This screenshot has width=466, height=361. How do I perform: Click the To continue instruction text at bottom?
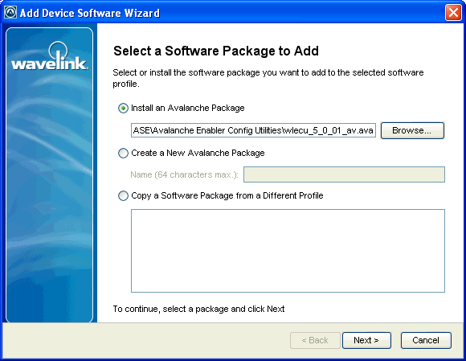click(198, 309)
